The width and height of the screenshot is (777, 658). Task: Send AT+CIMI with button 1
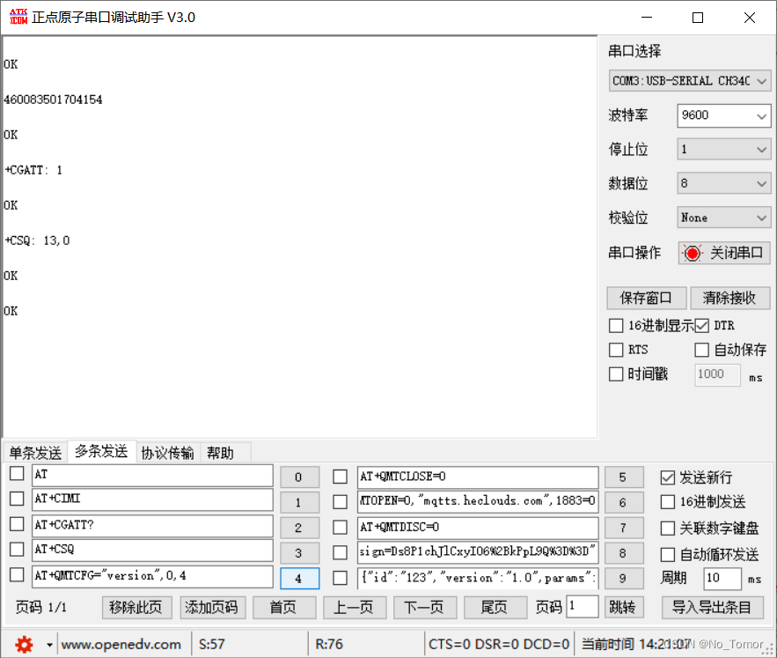click(299, 503)
